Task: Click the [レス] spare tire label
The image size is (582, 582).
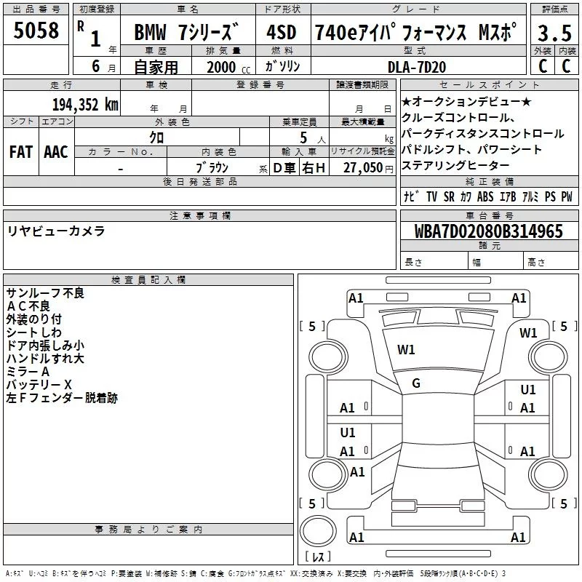Action: 318,557
